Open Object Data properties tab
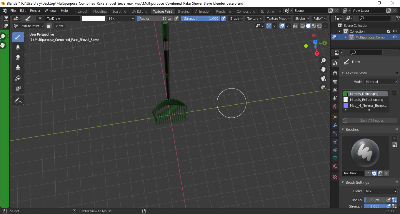Image resolution: width=400 pixels, height=214 pixels. pyautogui.click(x=335, y=158)
